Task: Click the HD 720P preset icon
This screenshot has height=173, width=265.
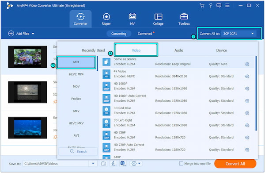Action: tap(106, 135)
